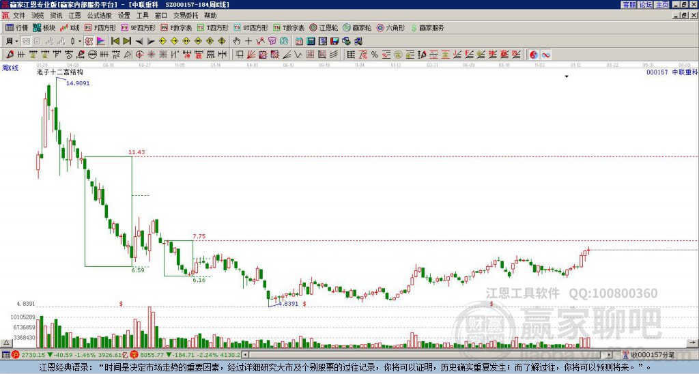Select the Gann fan lines tool
Screen dimensions: 699x374
coord(251,55)
